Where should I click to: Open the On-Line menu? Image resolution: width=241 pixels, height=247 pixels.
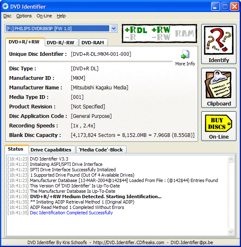coord(44,16)
